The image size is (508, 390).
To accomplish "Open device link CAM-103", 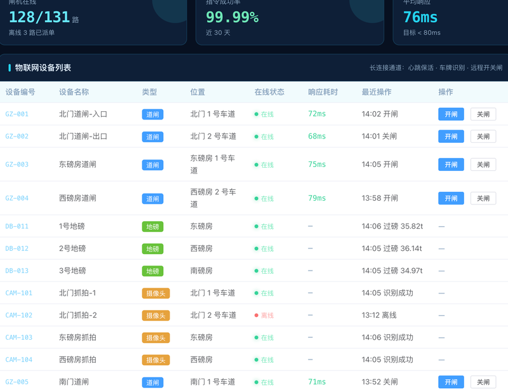I will click(19, 337).
